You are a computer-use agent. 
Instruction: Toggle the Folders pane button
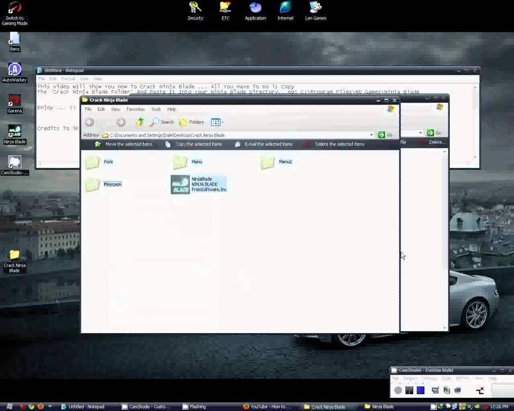point(192,122)
